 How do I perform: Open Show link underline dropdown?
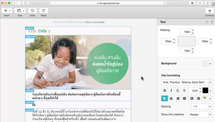(200, 115)
